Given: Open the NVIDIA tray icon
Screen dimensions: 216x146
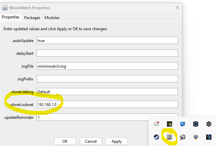Looking at the screenshot, I should (170, 124).
